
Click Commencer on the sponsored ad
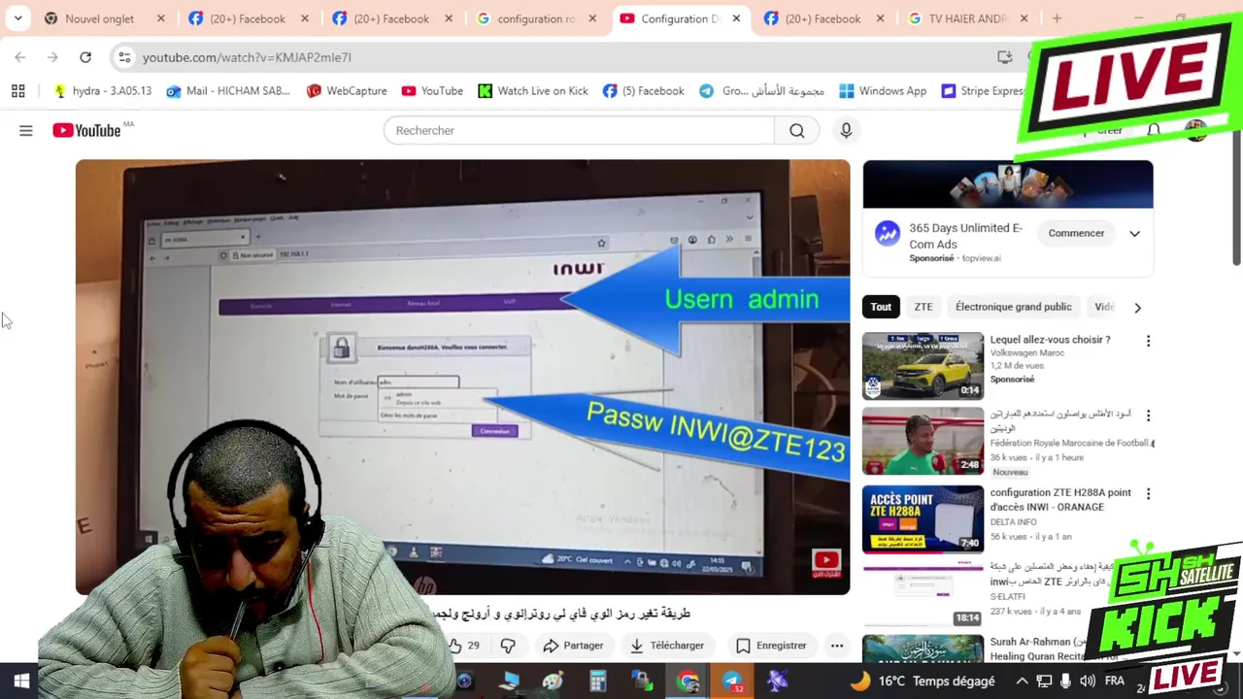[1076, 233]
